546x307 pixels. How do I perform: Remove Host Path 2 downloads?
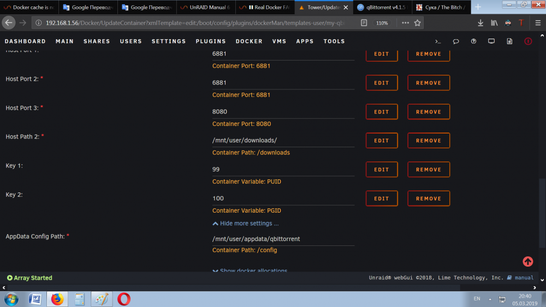[429, 141]
